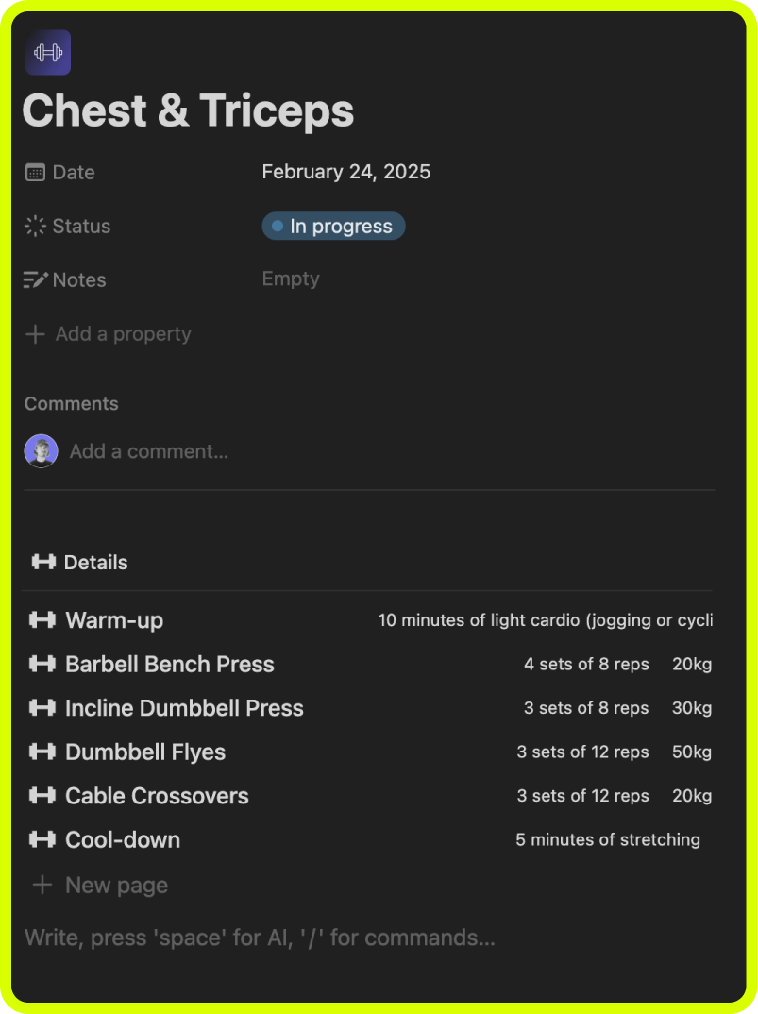Viewport: 758px width, 1014px height.
Task: Click the Empty Notes field
Action: 291,279
